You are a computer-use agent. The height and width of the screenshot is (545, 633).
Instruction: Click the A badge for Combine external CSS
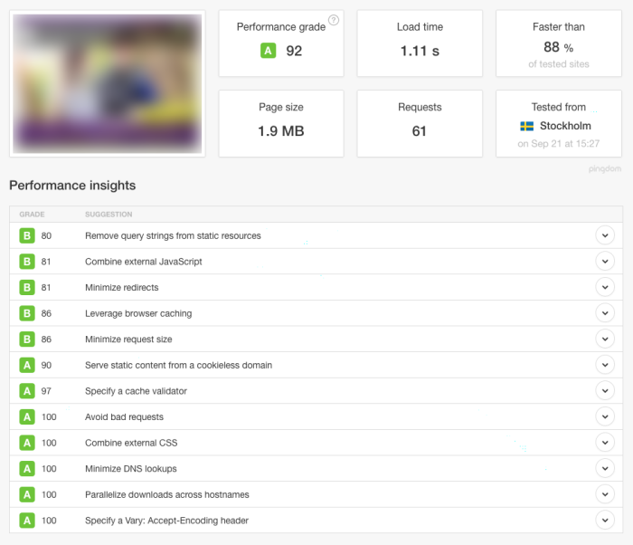[27, 443]
